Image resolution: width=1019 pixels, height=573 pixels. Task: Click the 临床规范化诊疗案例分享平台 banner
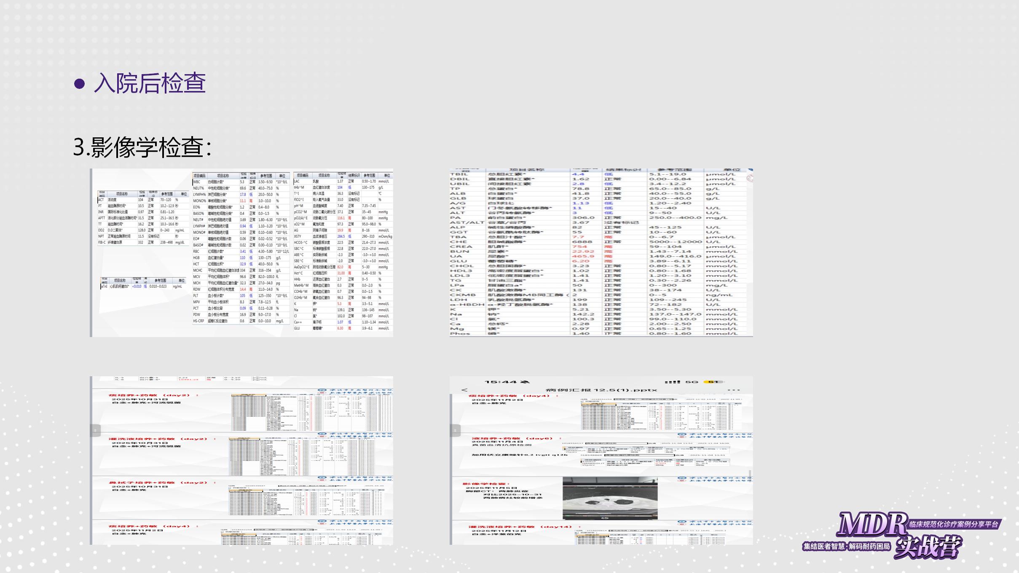point(954,524)
